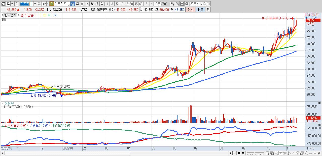Switch to minute chart (분)
The width and height of the screenshot is (322, 156).
coord(92,4)
